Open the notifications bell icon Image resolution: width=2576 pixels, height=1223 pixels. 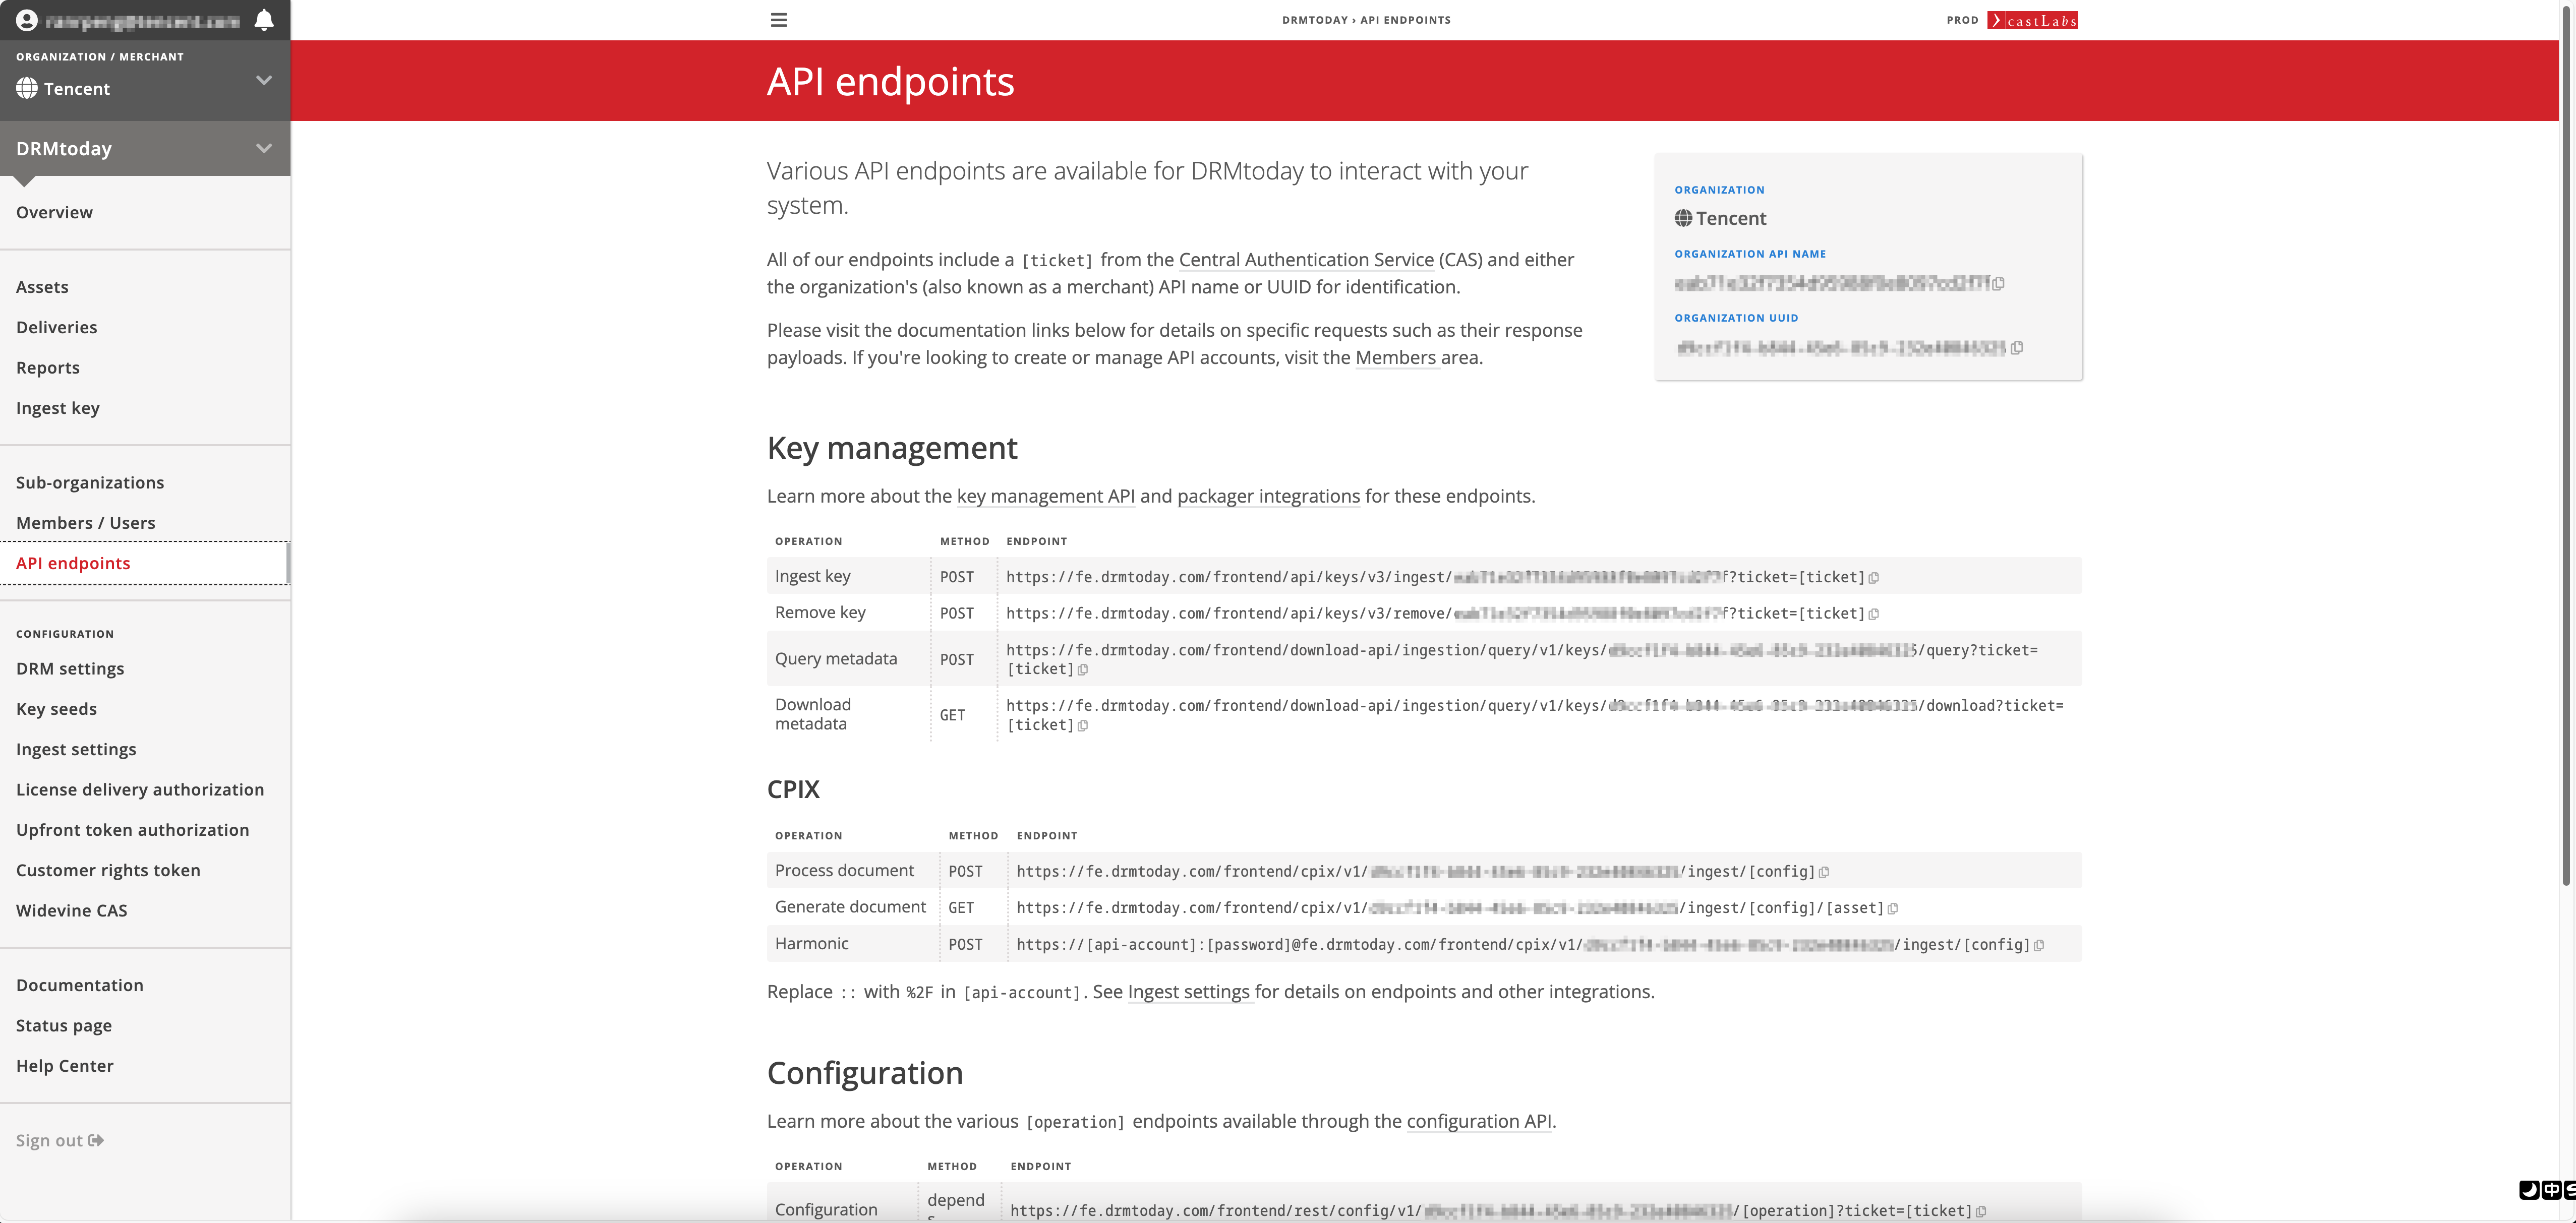[264, 20]
